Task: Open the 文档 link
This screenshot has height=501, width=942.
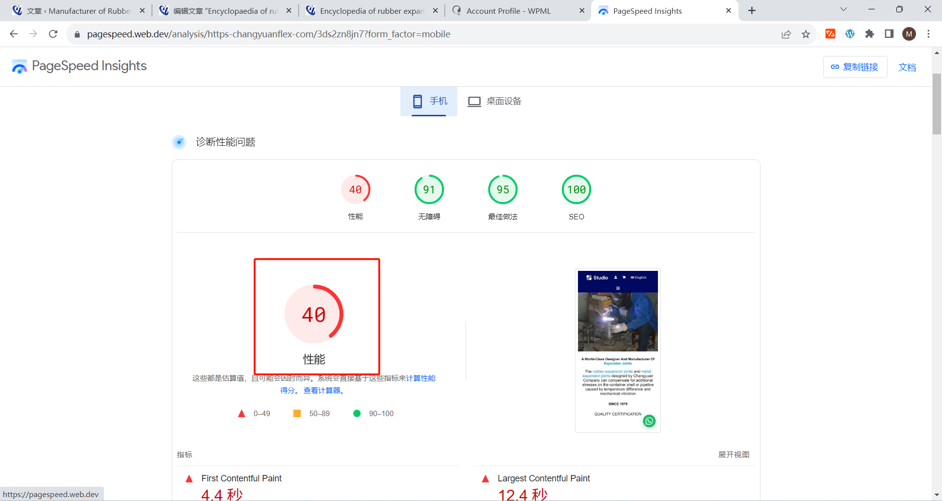Action: [x=907, y=67]
